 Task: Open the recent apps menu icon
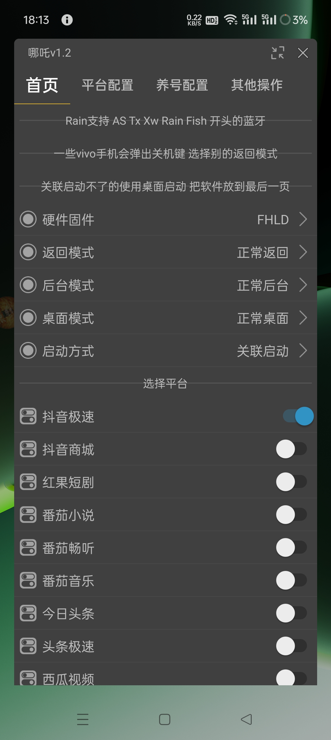[x=83, y=719]
